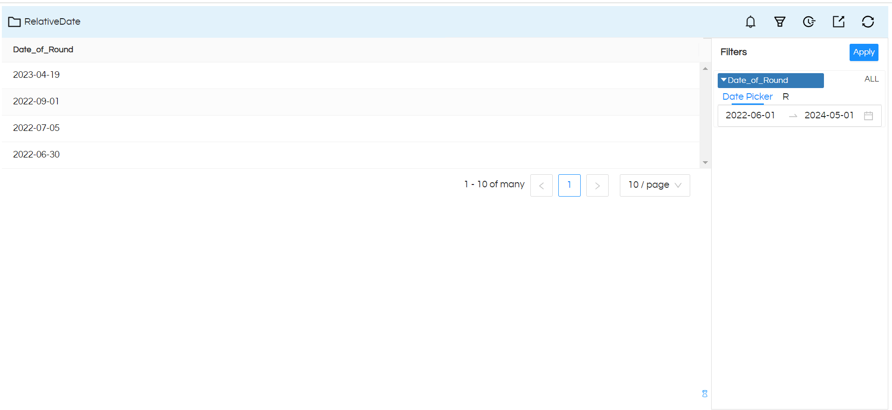
Task: Select ALL for Date_of_Round filter
Action: click(x=871, y=79)
